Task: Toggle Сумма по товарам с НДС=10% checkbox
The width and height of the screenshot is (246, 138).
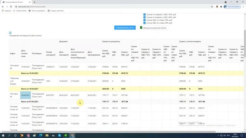Action: [145, 15]
